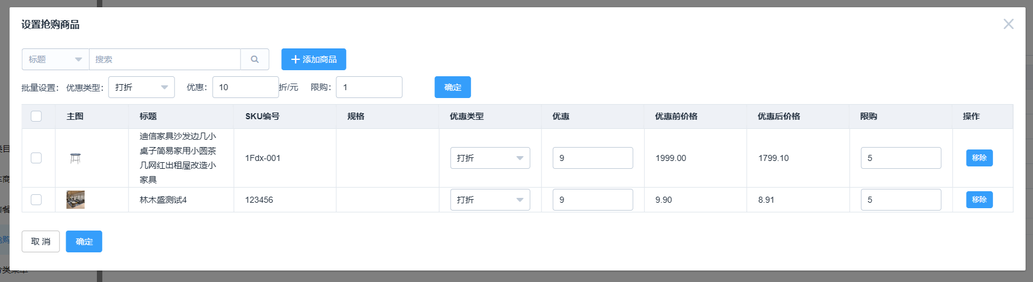This screenshot has height=282, width=1033.
Task: Check the checkbox for 1Fdx-001 row
Action: point(36,158)
